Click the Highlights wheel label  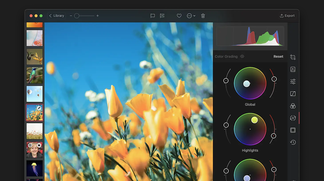[x=250, y=151]
